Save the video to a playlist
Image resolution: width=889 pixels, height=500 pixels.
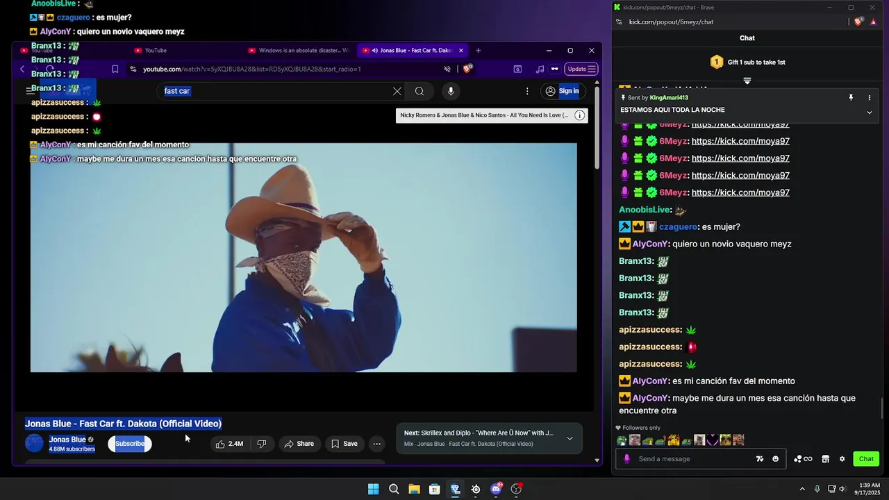344,444
